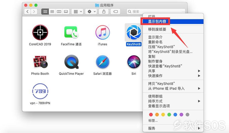Switch to column view mode
The width and height of the screenshot is (229, 133).
click(59, 11)
